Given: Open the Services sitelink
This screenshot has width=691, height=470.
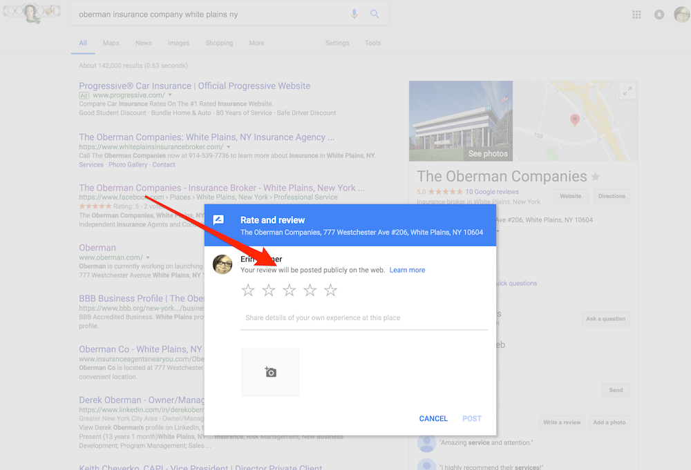Looking at the screenshot, I should pyautogui.click(x=91, y=164).
